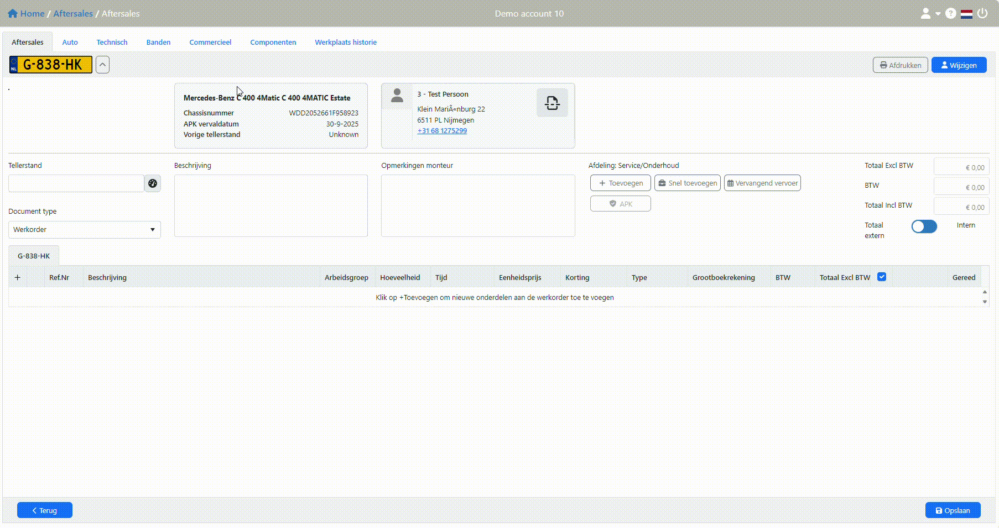Open the Banden tab
This screenshot has width=999, height=528.
click(x=158, y=42)
